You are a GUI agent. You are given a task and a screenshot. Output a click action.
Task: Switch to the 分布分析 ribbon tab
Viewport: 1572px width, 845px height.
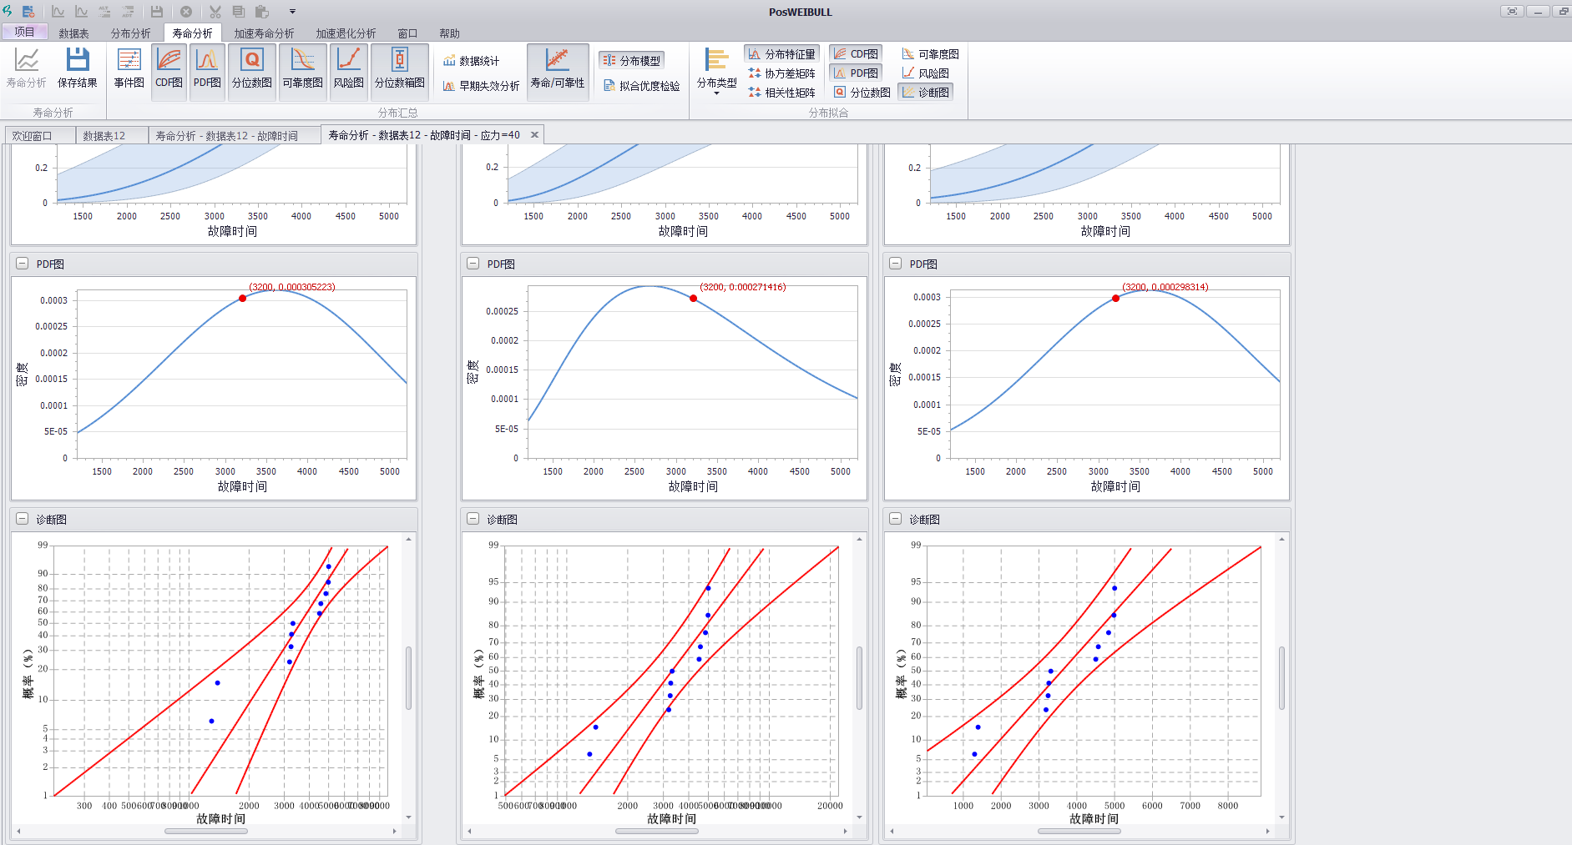130,33
